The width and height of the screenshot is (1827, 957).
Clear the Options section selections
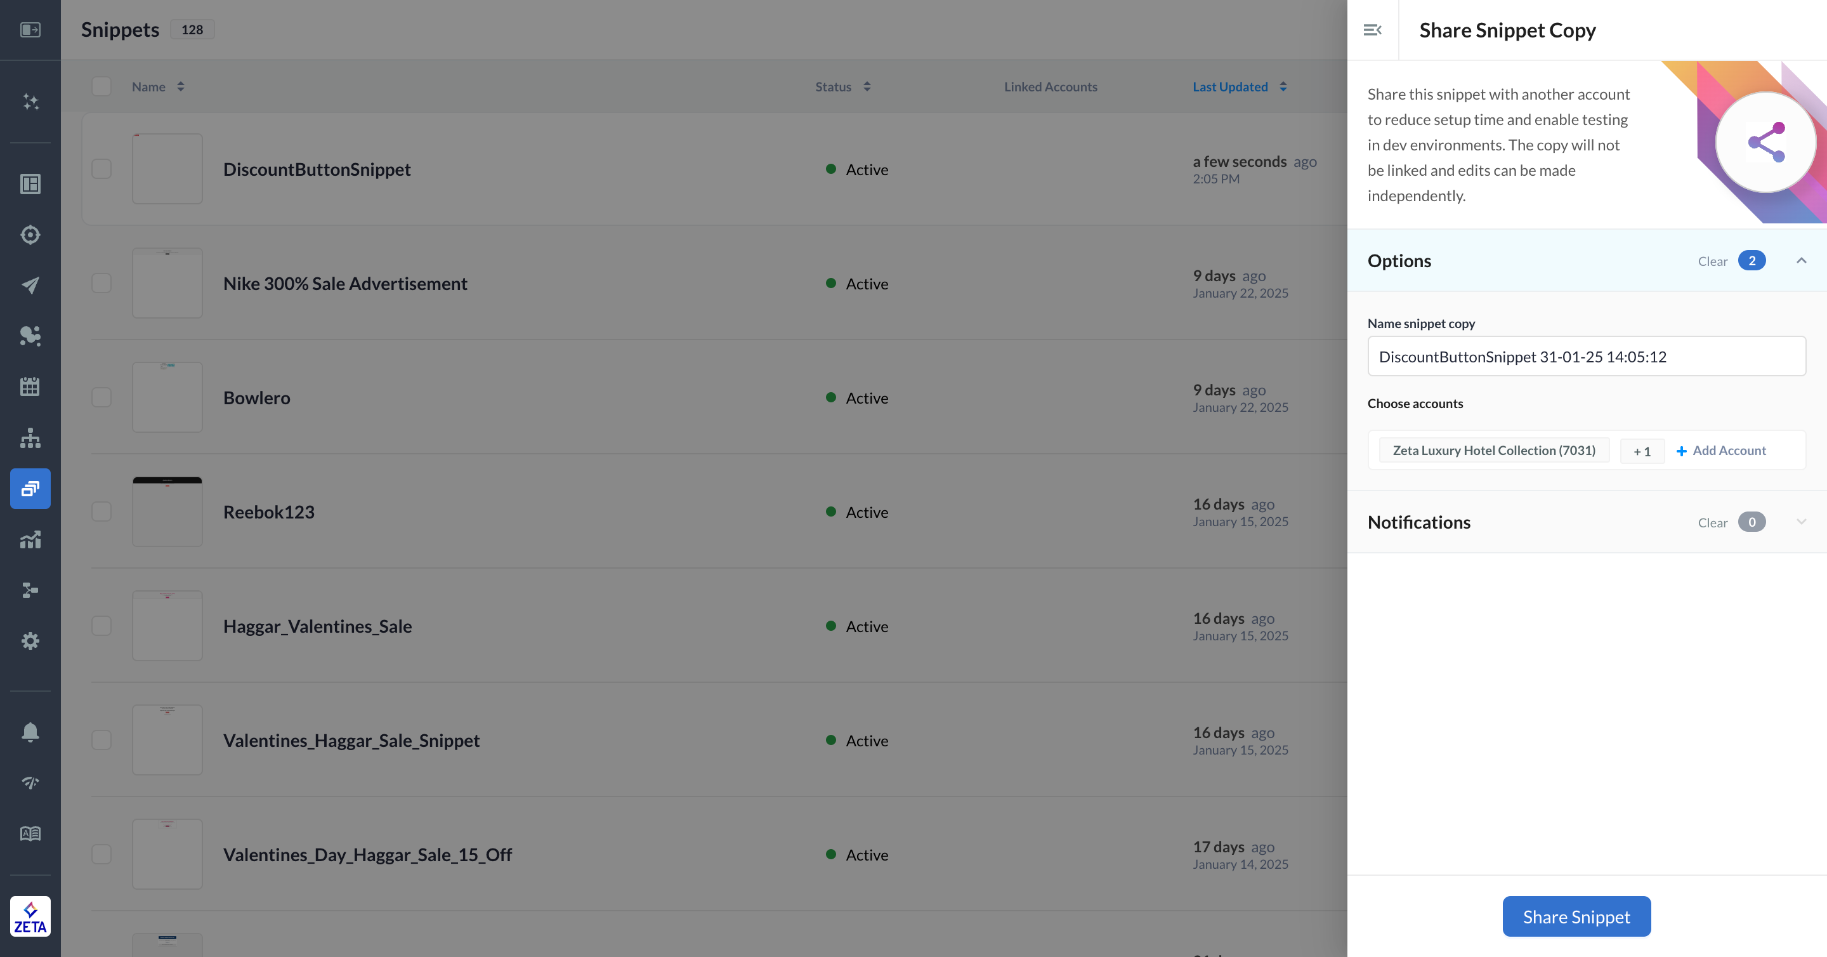pyautogui.click(x=1712, y=261)
